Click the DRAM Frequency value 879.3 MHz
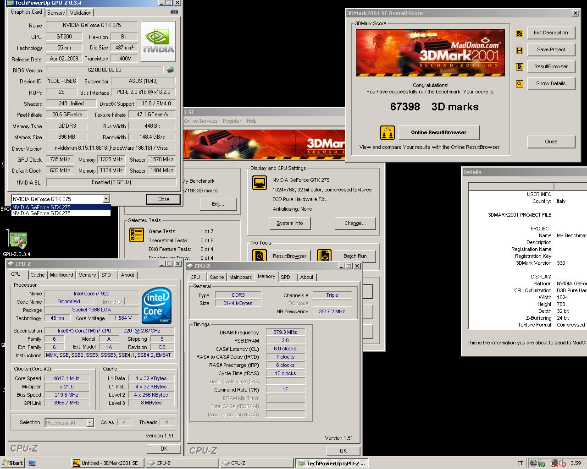 click(285, 333)
